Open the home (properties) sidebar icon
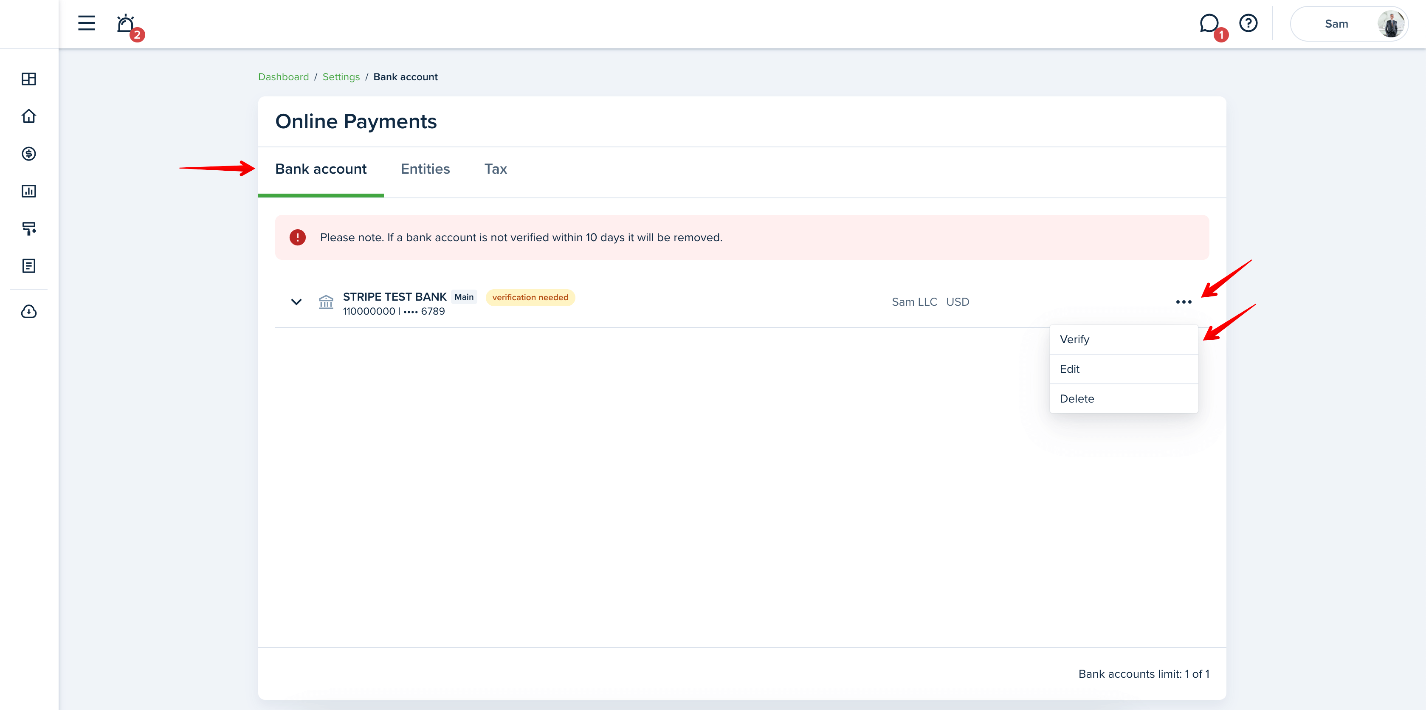The height and width of the screenshot is (710, 1426). [29, 116]
